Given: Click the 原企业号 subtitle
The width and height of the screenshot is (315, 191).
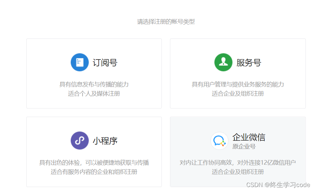Looking at the screenshot, I should click(244, 146).
